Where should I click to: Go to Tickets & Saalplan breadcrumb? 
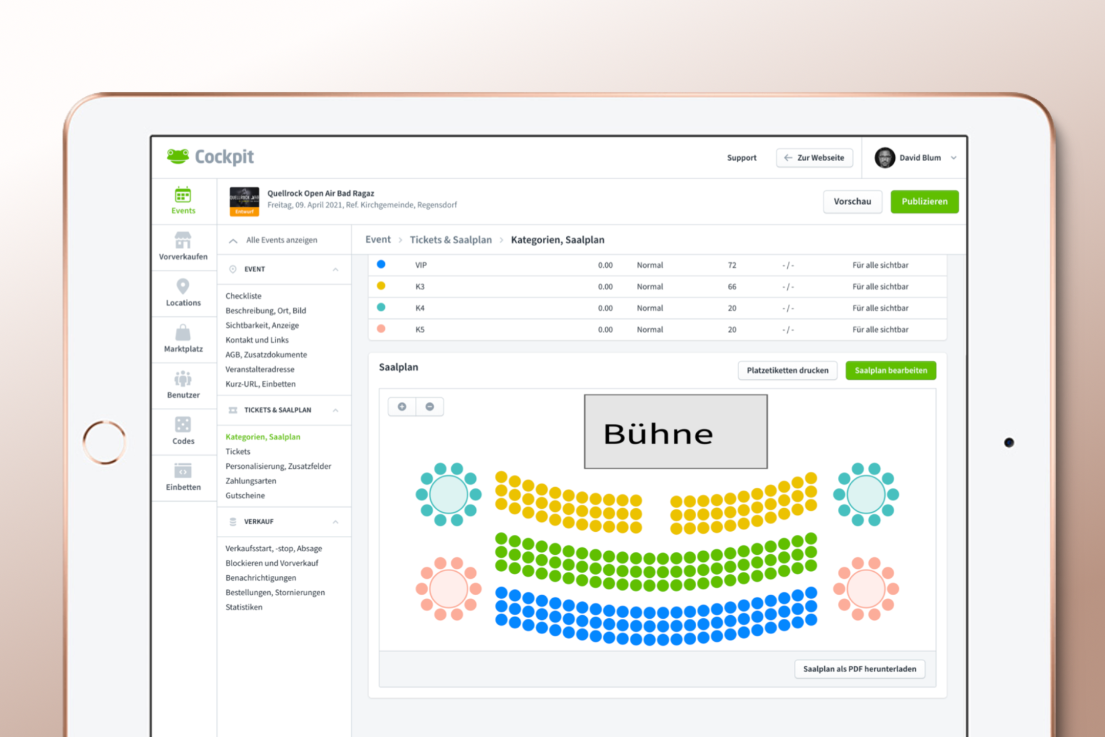click(451, 240)
